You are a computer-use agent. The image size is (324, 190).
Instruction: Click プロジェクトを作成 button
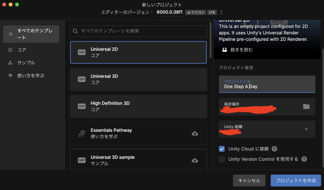tap(296, 180)
